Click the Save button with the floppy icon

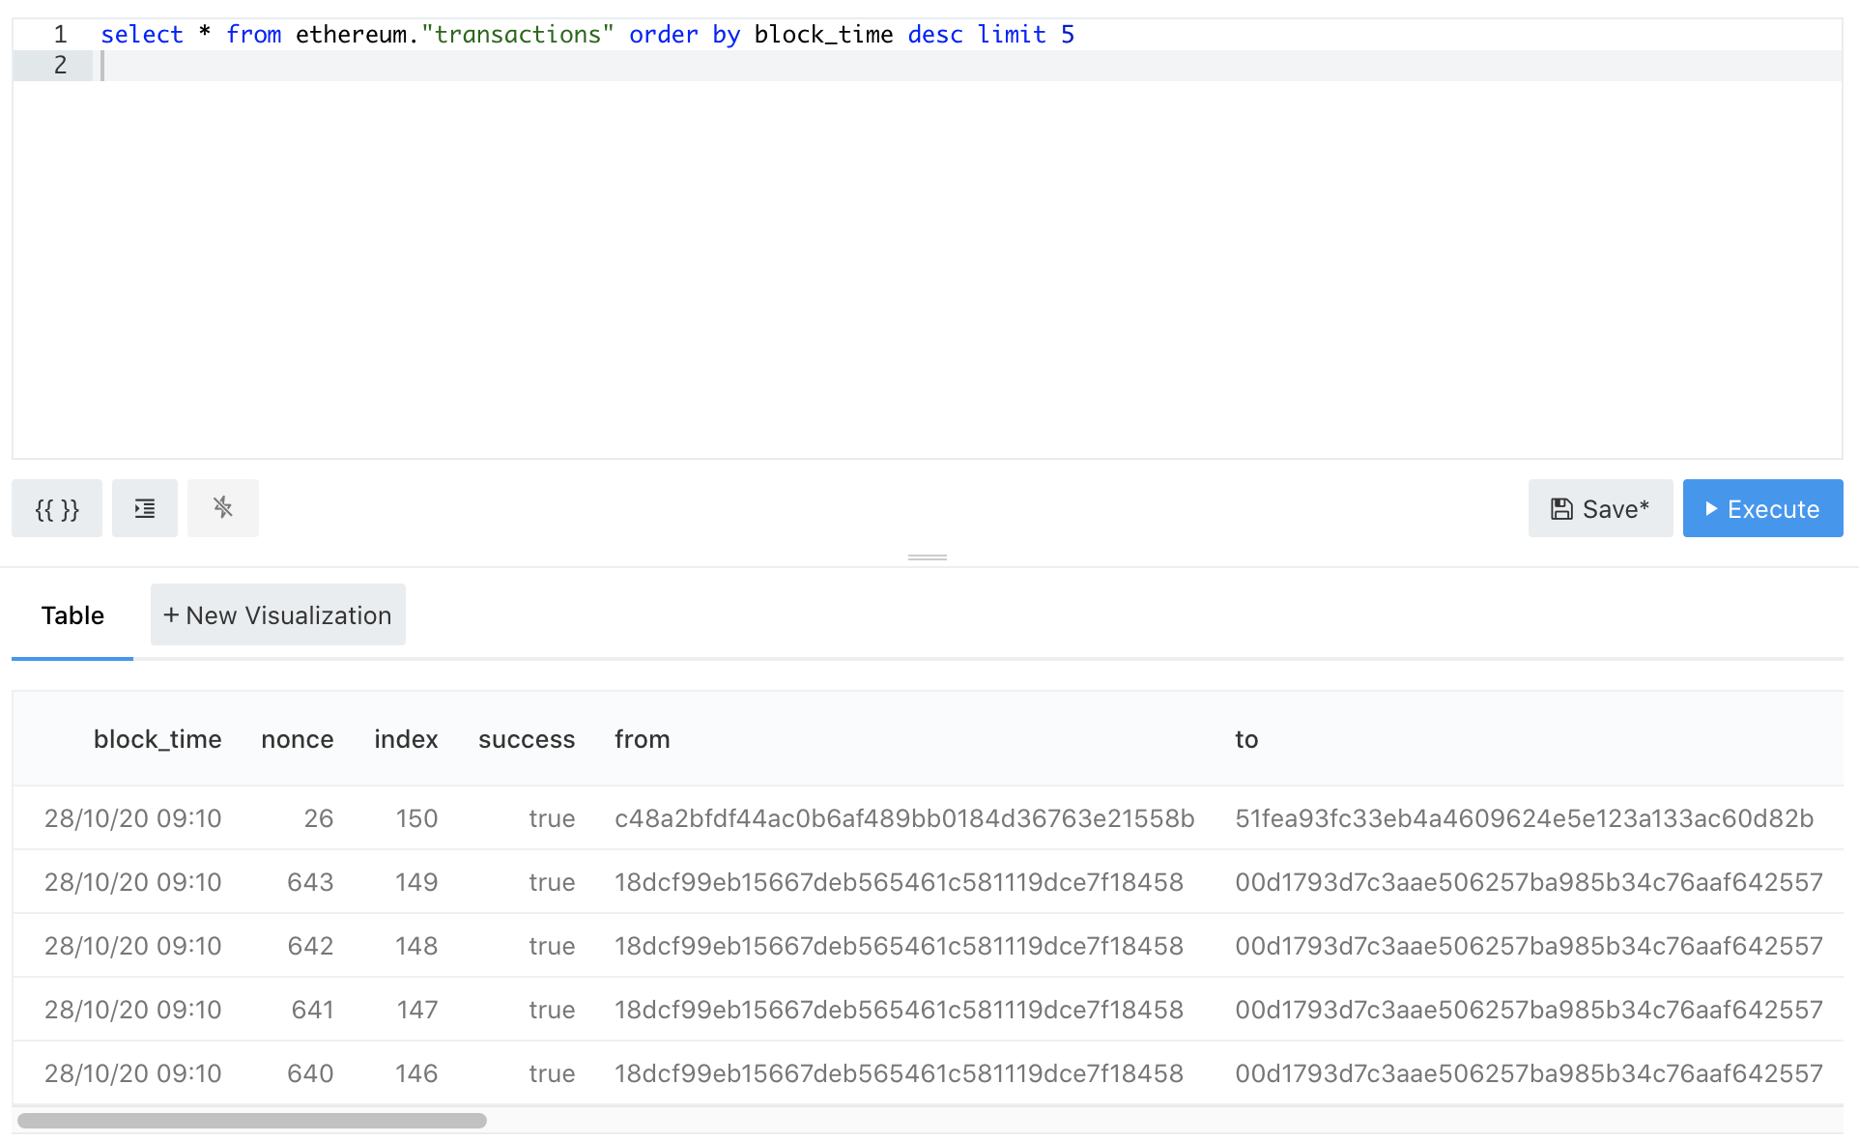1600,508
